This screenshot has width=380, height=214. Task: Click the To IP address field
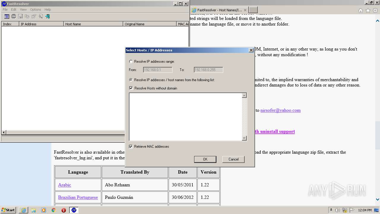208,70
